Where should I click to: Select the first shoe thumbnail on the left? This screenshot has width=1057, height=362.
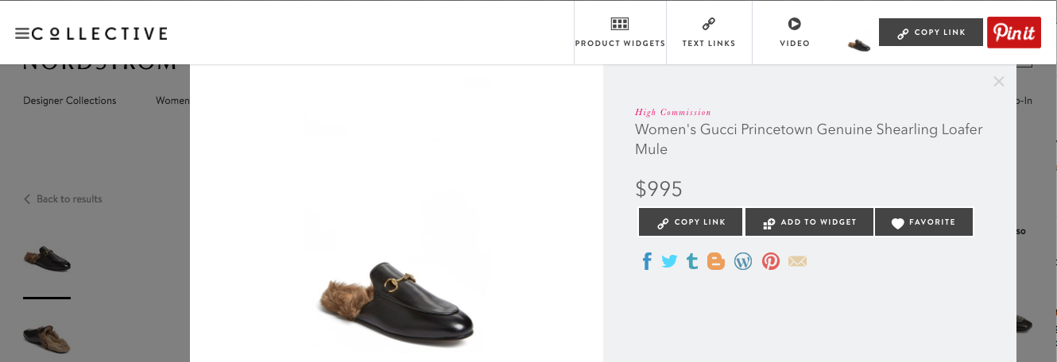point(47,260)
